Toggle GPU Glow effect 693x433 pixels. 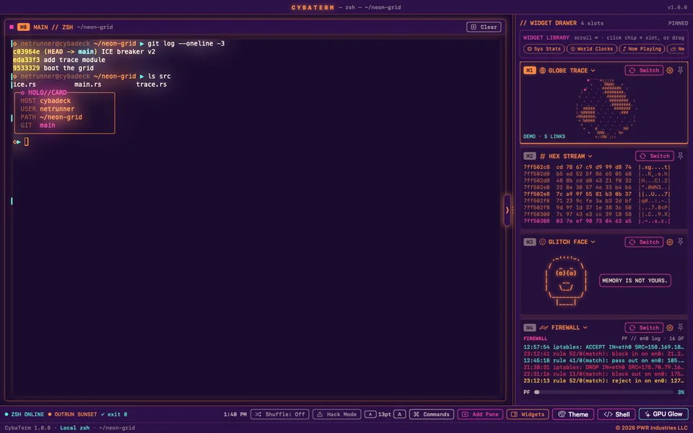point(663,414)
